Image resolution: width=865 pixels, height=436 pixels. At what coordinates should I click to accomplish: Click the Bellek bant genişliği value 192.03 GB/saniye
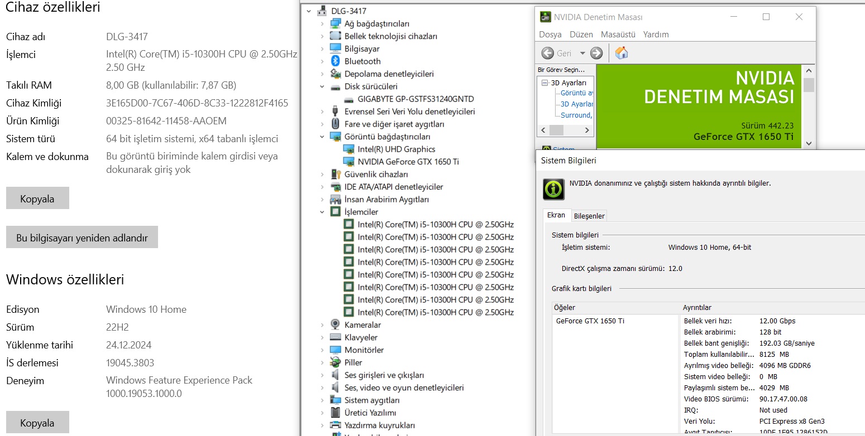pos(787,343)
